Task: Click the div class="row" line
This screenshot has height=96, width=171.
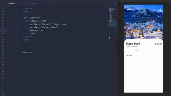Action: [32, 18]
